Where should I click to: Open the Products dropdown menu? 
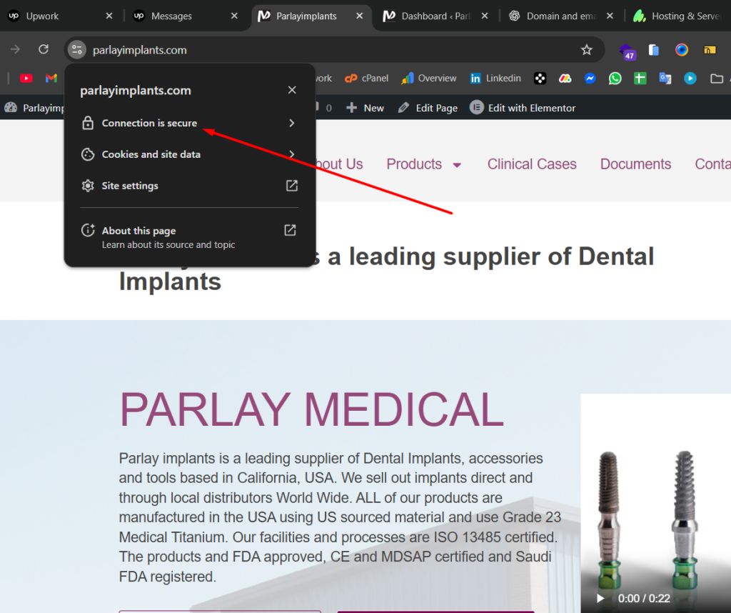[424, 164]
